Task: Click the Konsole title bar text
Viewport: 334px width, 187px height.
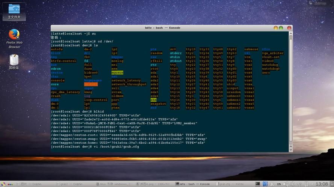Action: [x=163, y=28]
